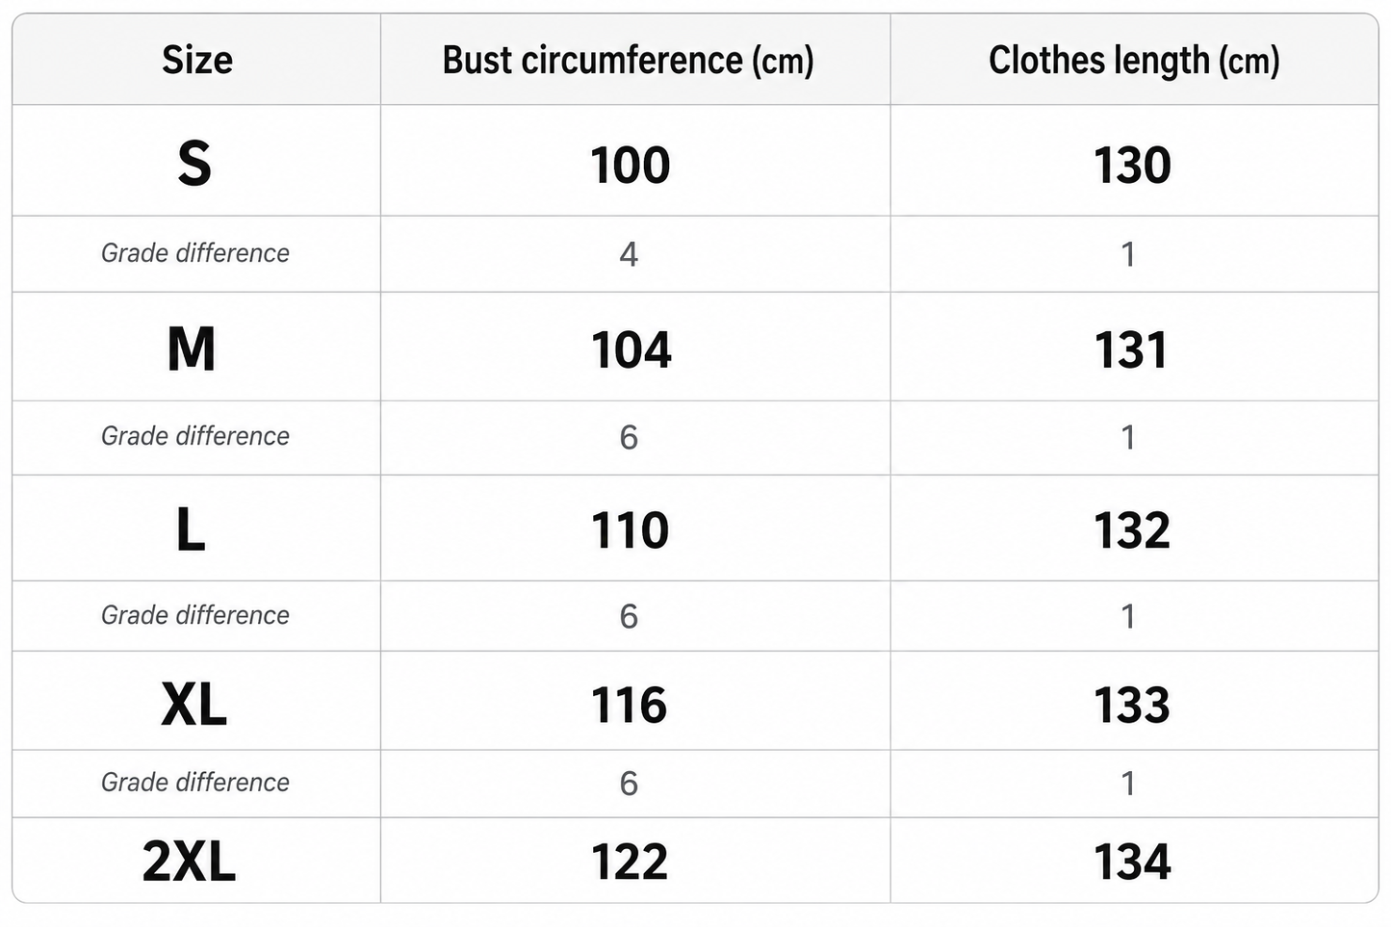Click bust value 104 for size M
Viewport: 1391px width, 927px height.
tap(631, 349)
